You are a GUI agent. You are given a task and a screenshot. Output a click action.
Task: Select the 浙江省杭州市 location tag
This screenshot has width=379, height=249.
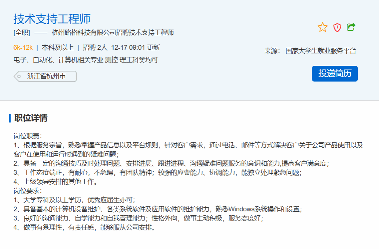[x=46, y=76]
